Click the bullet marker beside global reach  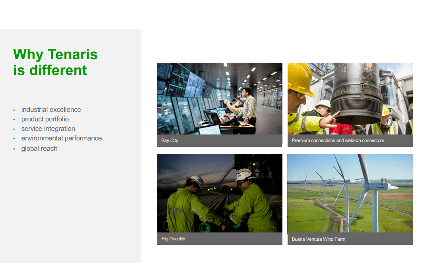click(14, 148)
